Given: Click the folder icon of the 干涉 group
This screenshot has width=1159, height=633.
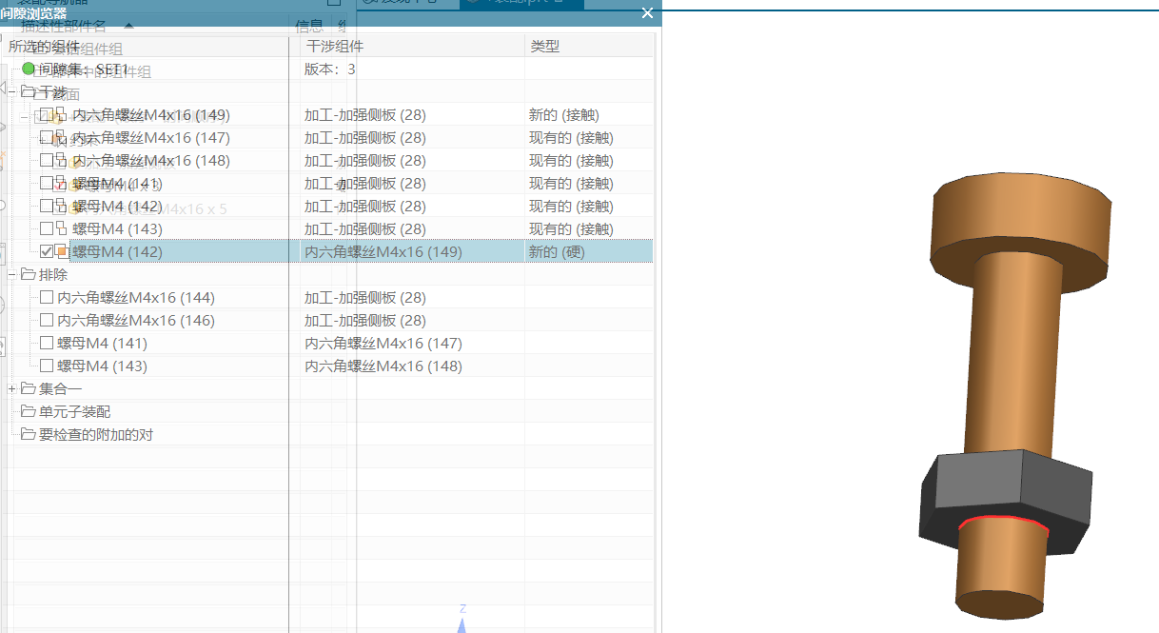Looking at the screenshot, I should [x=28, y=91].
